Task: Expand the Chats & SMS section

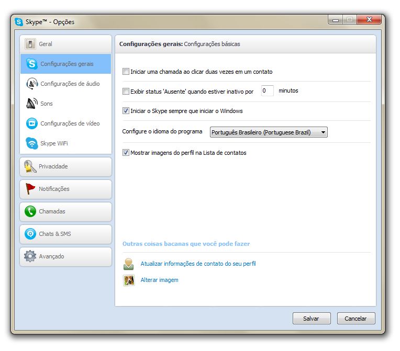Action: click(x=65, y=234)
